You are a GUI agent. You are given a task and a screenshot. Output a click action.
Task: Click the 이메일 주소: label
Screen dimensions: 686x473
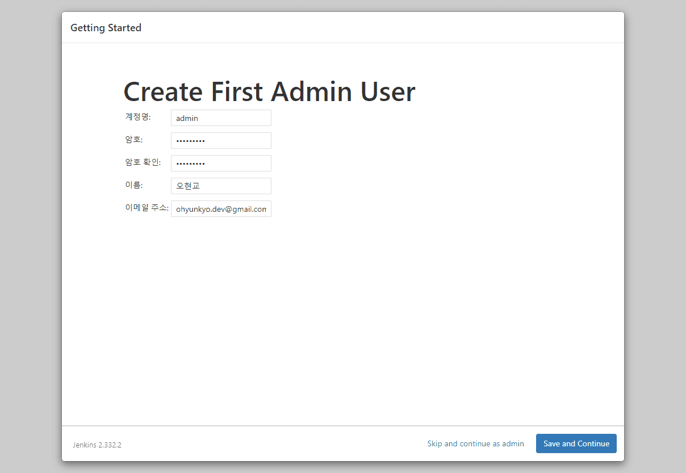[x=147, y=207]
